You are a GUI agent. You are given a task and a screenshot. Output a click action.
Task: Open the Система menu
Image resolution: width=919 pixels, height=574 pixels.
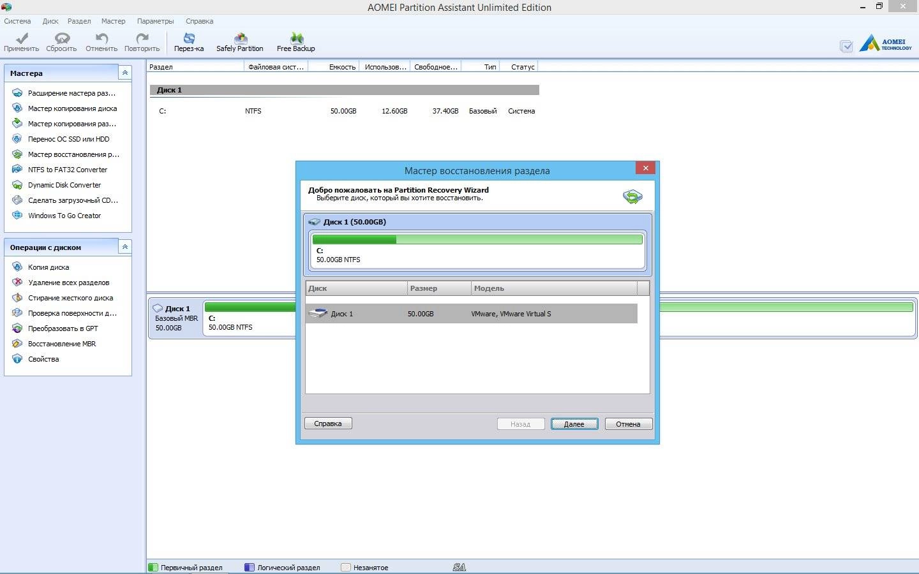tap(17, 21)
